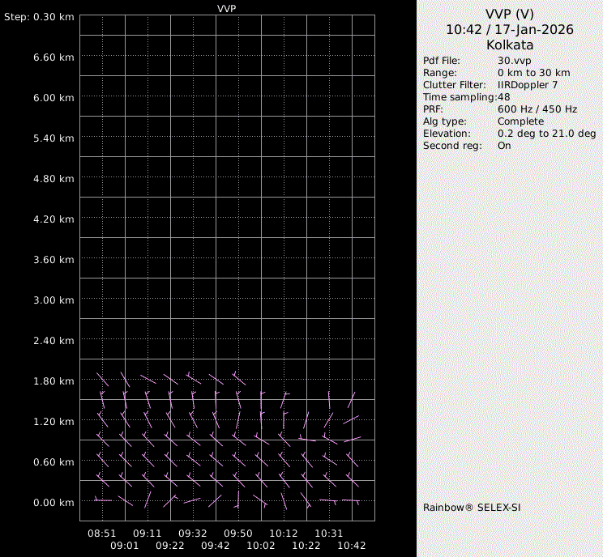Click the VVP chart title
This screenshot has width=603, height=557.
point(227,8)
